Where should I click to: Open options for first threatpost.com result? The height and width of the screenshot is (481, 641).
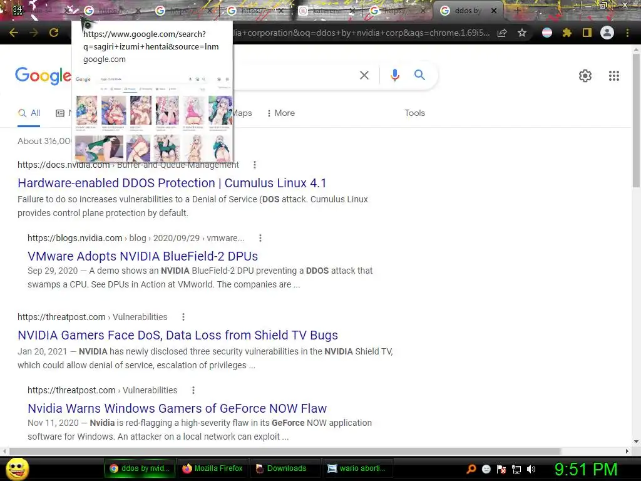coord(183,317)
